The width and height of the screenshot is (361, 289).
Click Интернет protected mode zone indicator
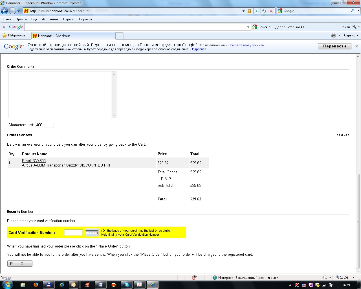tap(246, 278)
